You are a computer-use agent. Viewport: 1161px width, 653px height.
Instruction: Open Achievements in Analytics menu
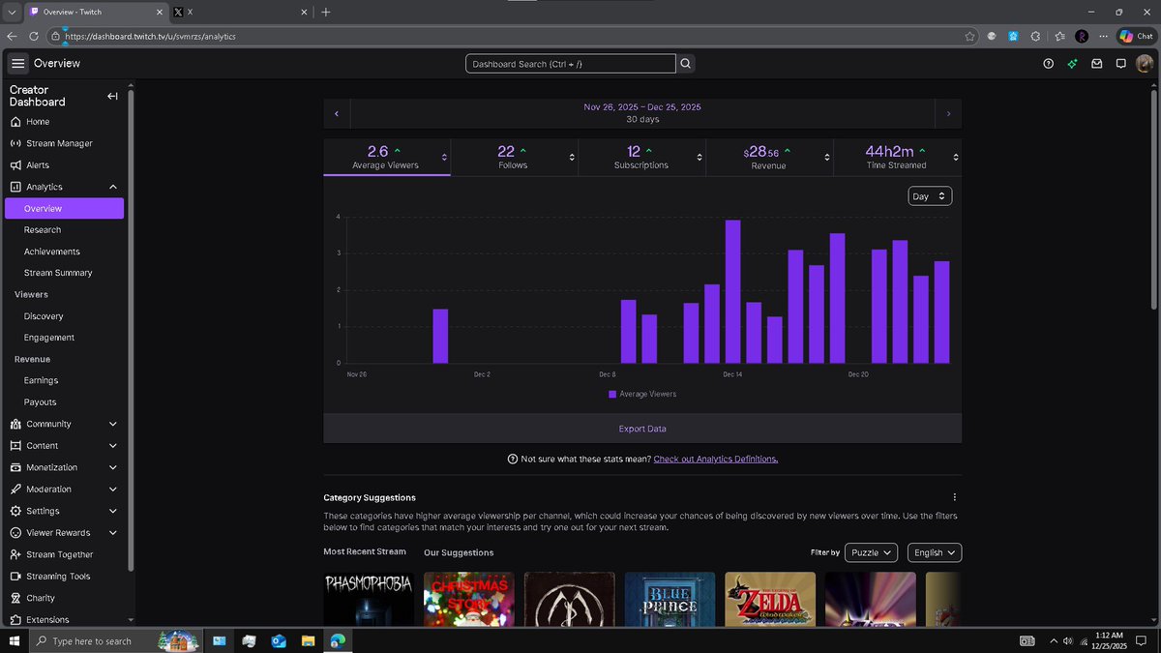[x=52, y=252]
